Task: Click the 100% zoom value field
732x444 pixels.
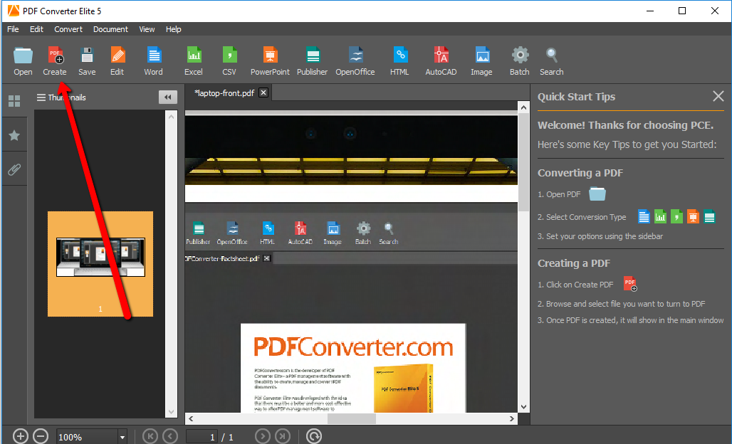Action: (x=88, y=437)
